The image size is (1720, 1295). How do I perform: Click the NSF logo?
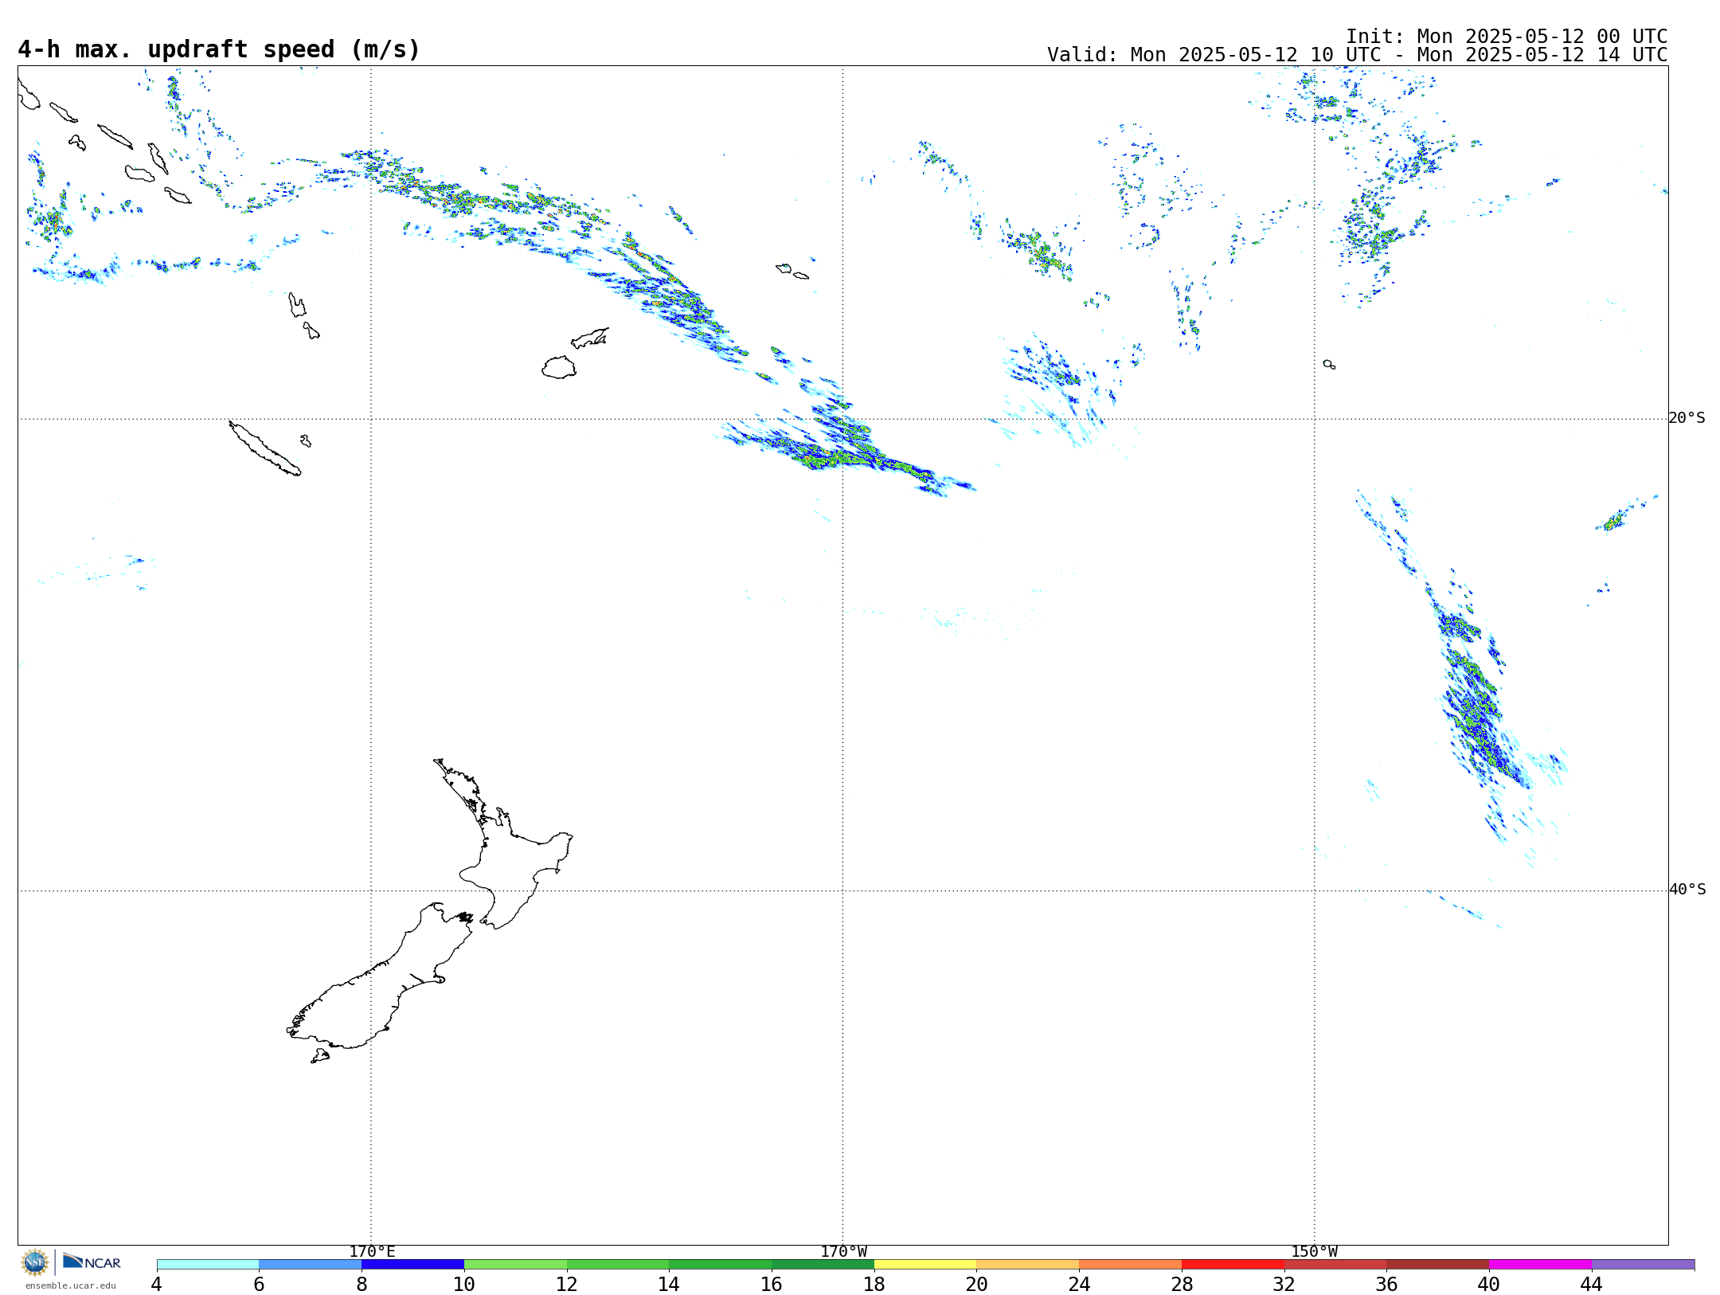35,1262
